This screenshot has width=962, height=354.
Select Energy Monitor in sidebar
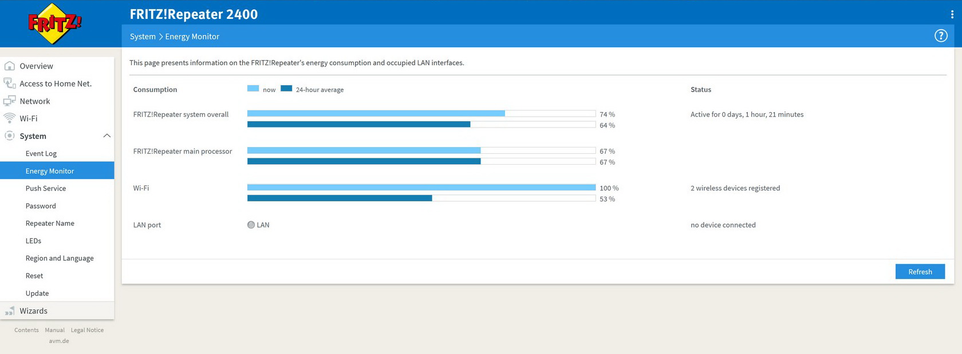(x=57, y=170)
